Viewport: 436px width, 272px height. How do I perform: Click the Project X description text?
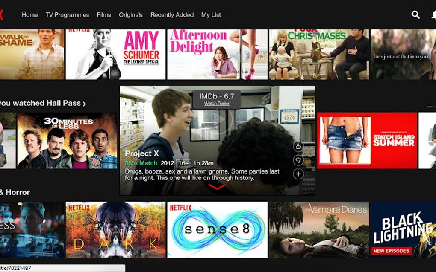(202, 175)
